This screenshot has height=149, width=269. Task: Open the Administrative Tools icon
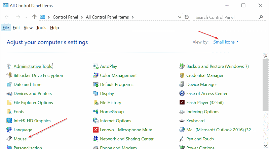click(x=9, y=66)
